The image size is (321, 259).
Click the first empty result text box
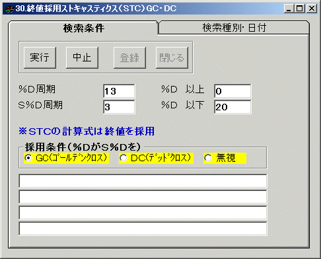pos(143,181)
